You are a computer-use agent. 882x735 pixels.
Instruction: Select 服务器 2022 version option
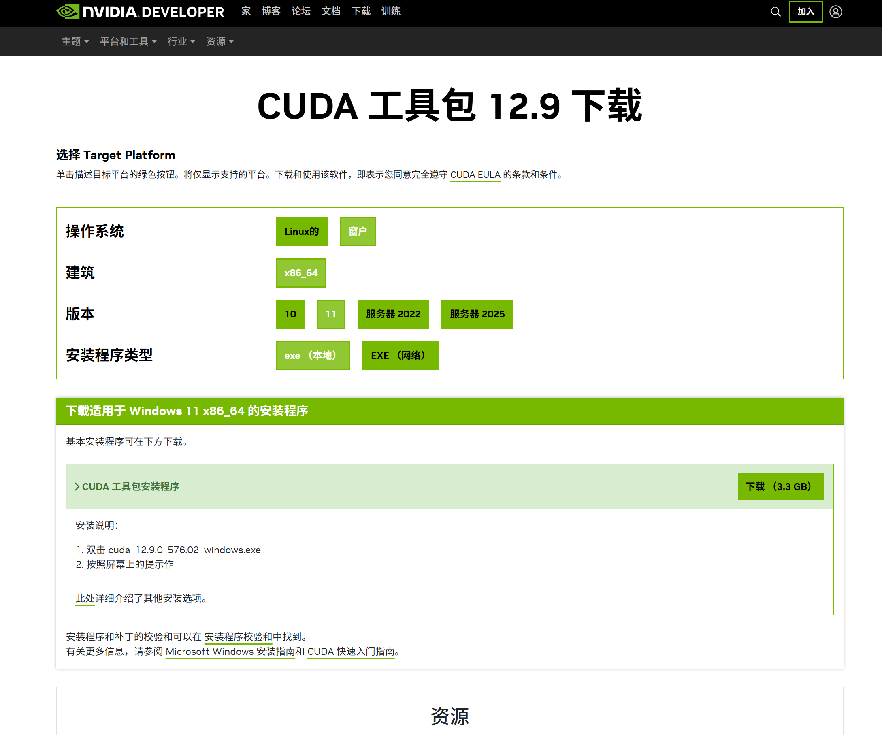click(393, 314)
